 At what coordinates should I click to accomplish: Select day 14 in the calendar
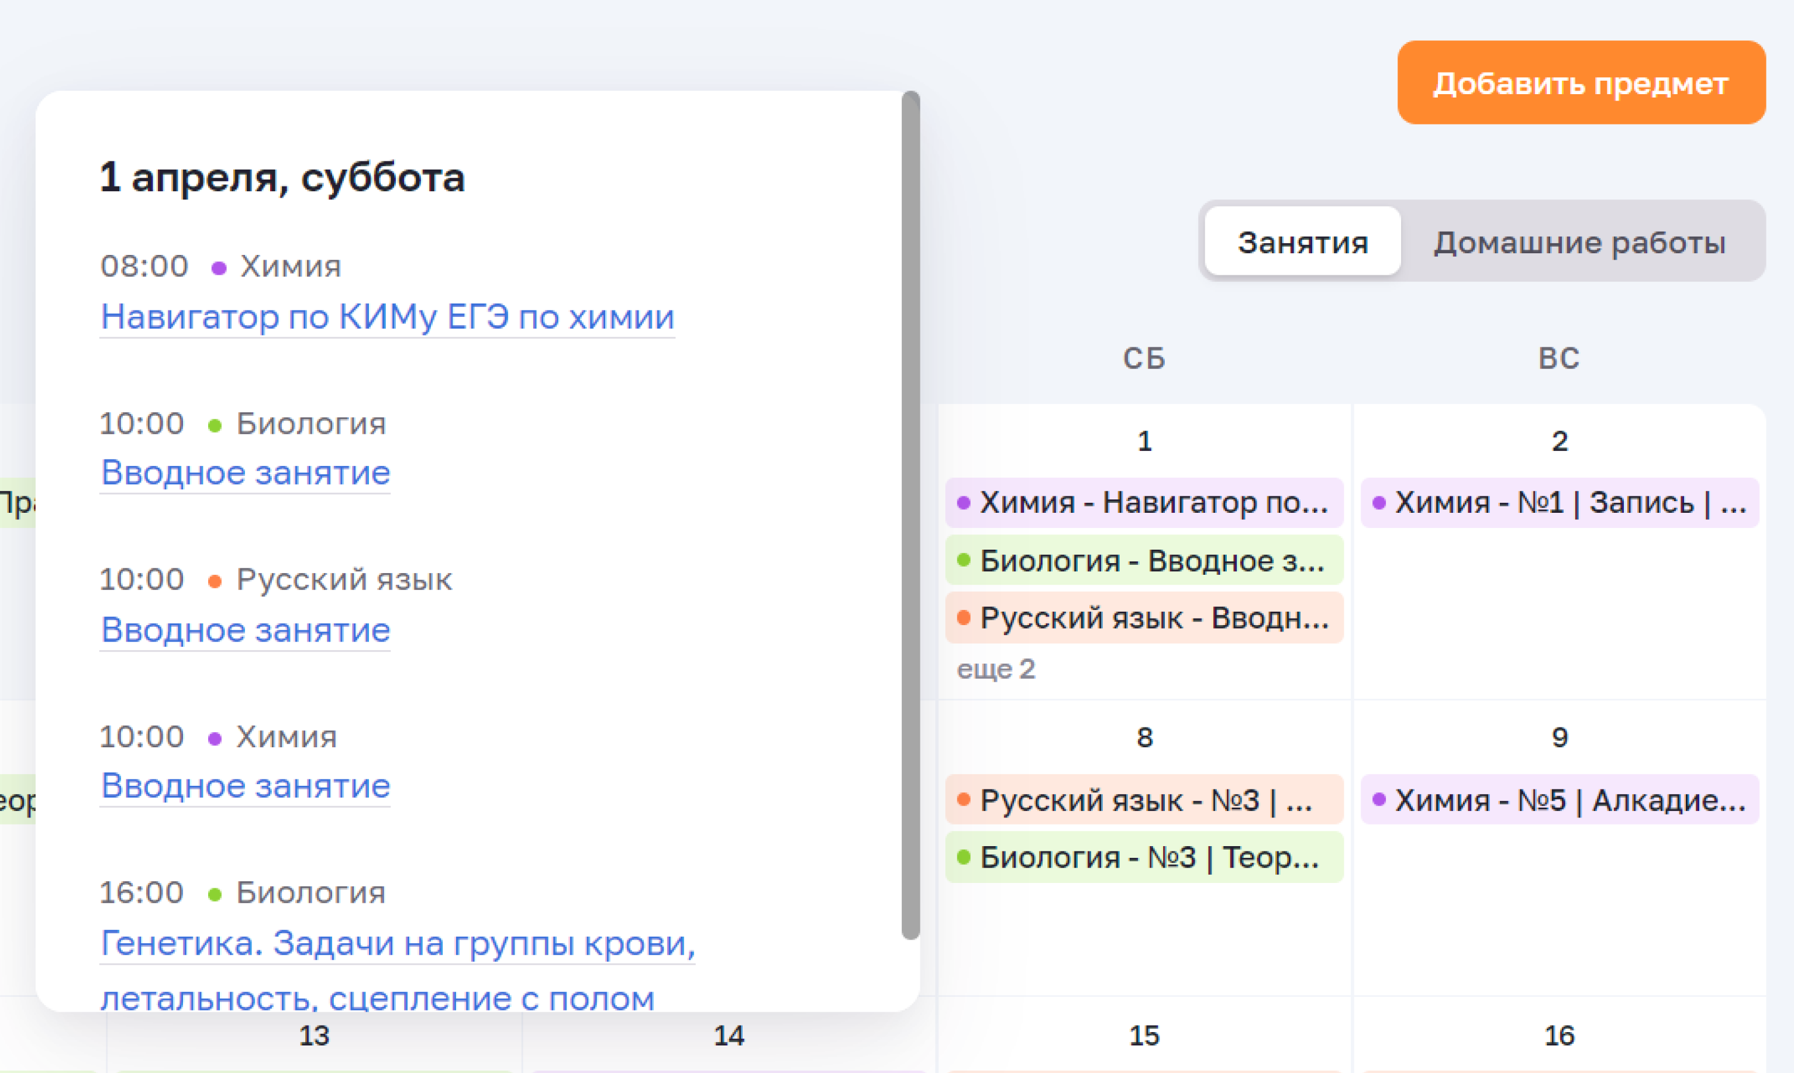tap(729, 1036)
